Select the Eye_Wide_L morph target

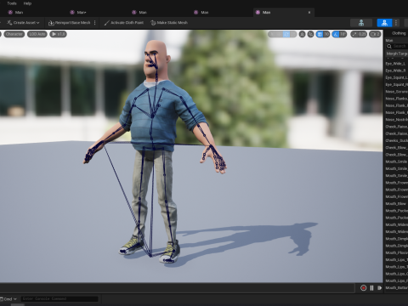pyautogui.click(x=396, y=64)
